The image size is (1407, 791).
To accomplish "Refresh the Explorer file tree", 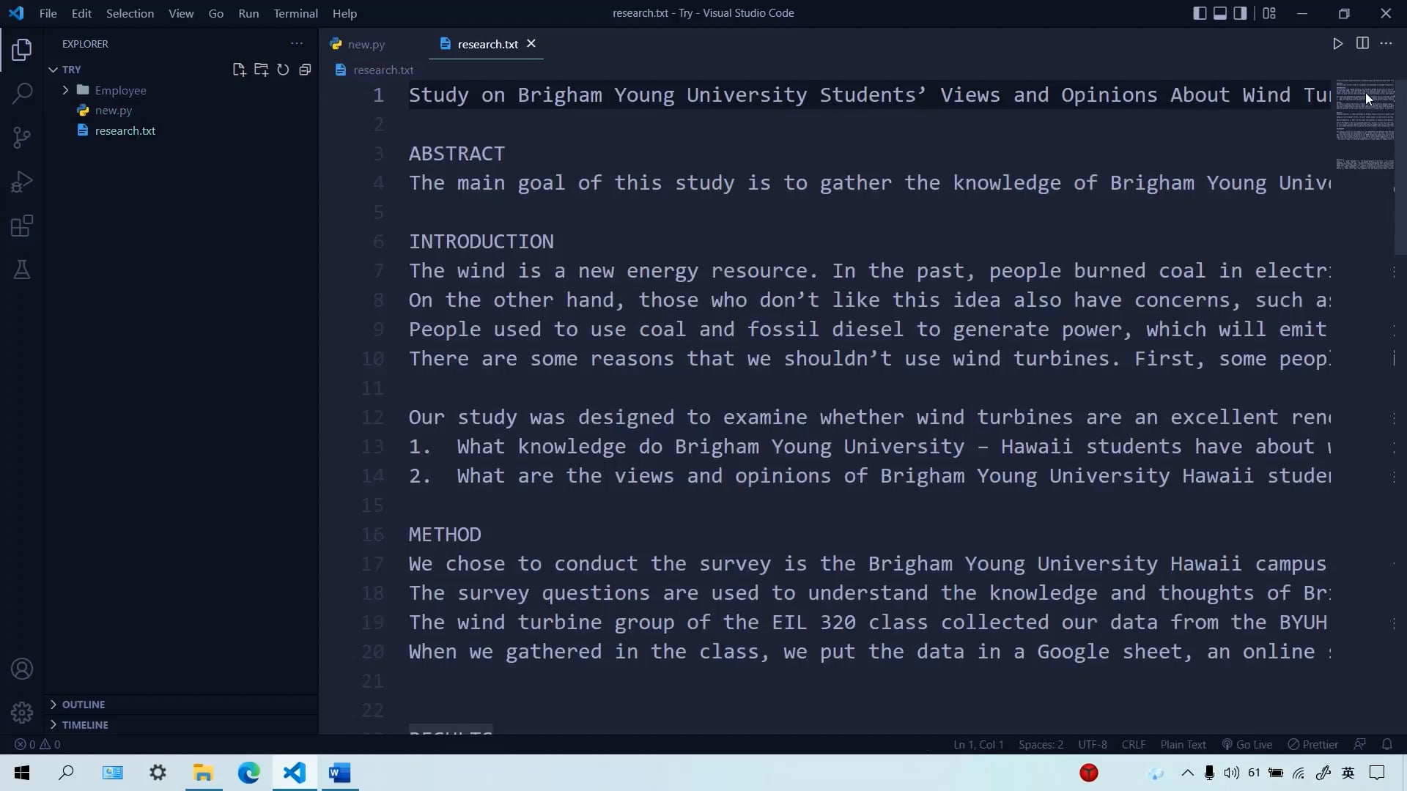I will pos(283,70).
